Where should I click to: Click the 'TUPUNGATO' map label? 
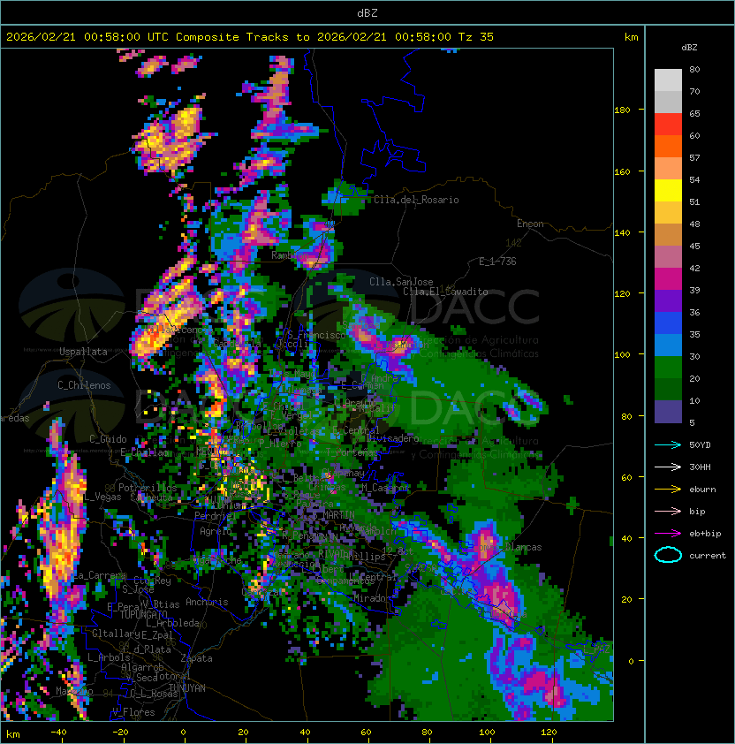[143, 614]
